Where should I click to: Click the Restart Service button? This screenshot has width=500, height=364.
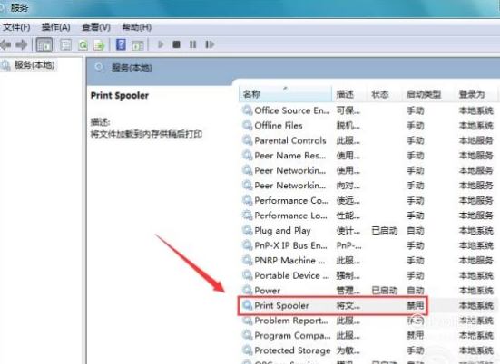[210, 44]
